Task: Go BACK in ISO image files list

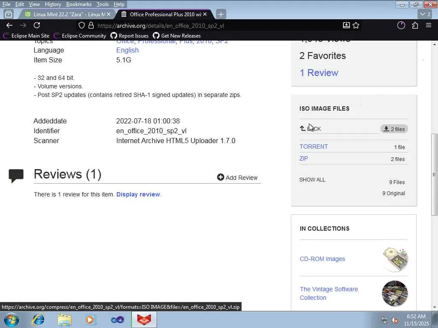Action: tap(311, 129)
